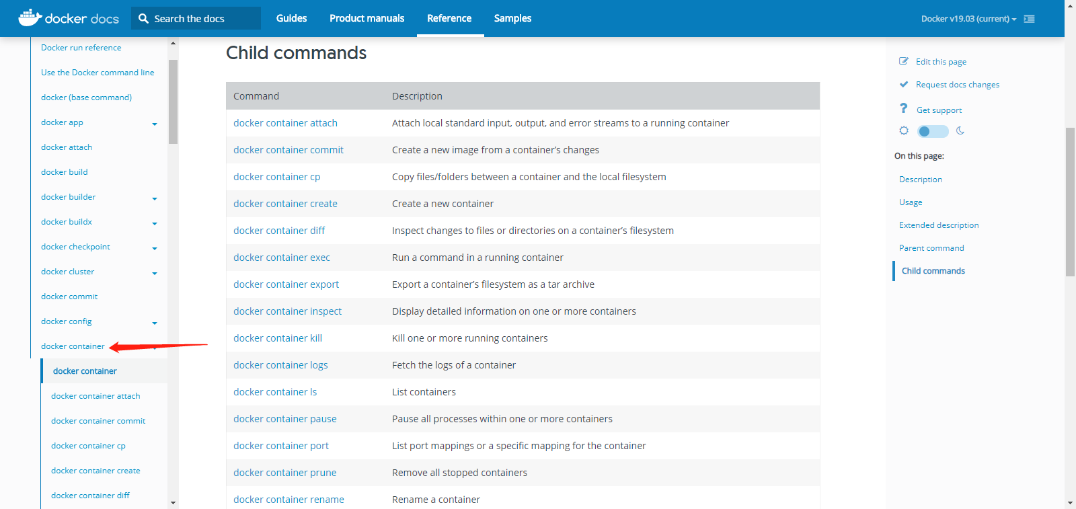Viewport: 1076px width, 509px height.
Task: Expand the docker buildx sidebar section
Action: (x=155, y=224)
